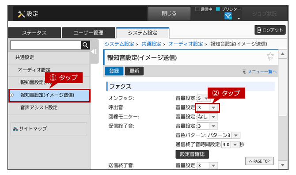Screen dimensions: 296x175
Task: Click the sidebar search input field
Action: click(46, 45)
